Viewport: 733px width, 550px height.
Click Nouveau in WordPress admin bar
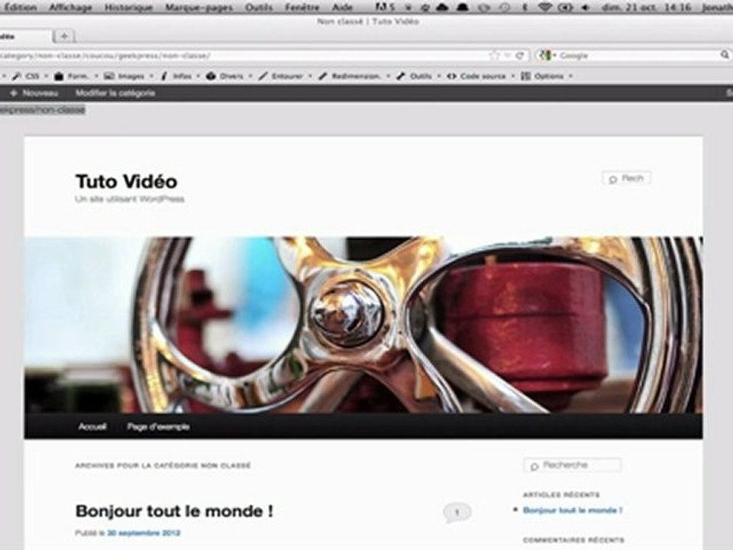pyautogui.click(x=34, y=93)
